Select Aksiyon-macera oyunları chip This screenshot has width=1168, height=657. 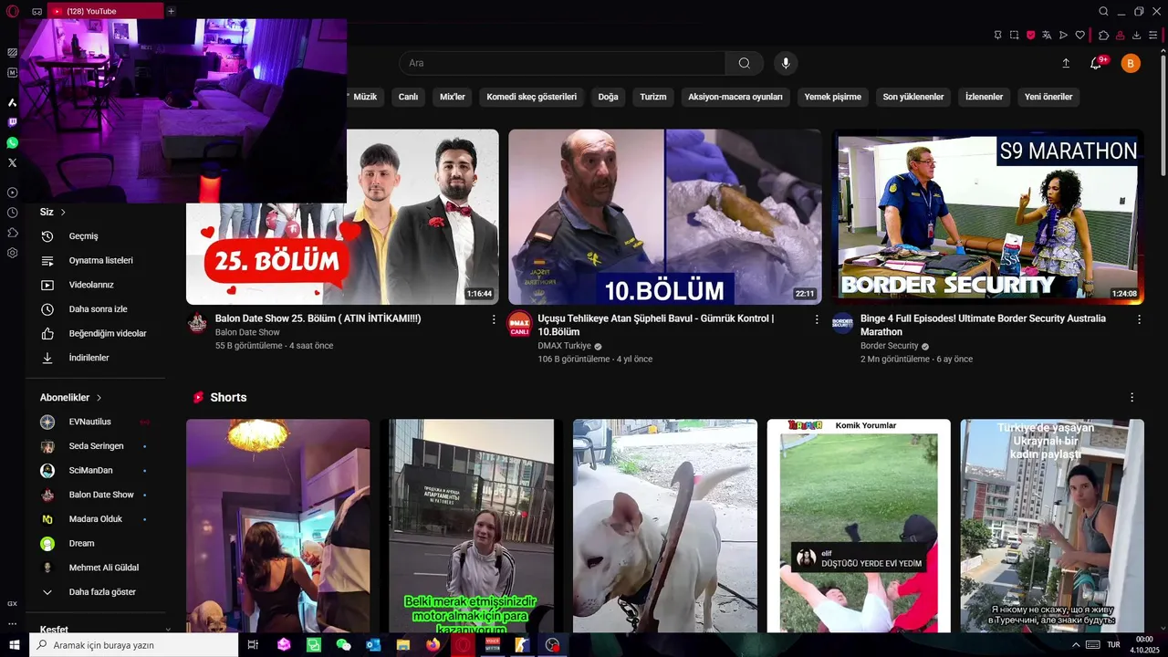735,97
